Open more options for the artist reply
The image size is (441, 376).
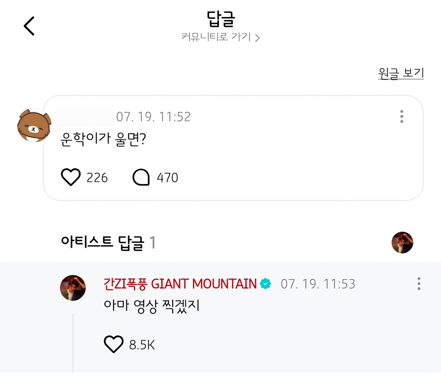(x=419, y=284)
